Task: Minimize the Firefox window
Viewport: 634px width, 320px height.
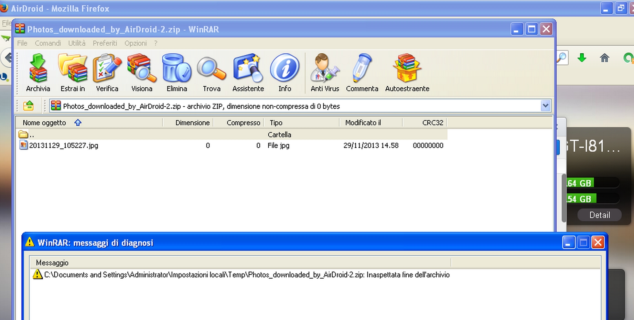Action: point(606,8)
